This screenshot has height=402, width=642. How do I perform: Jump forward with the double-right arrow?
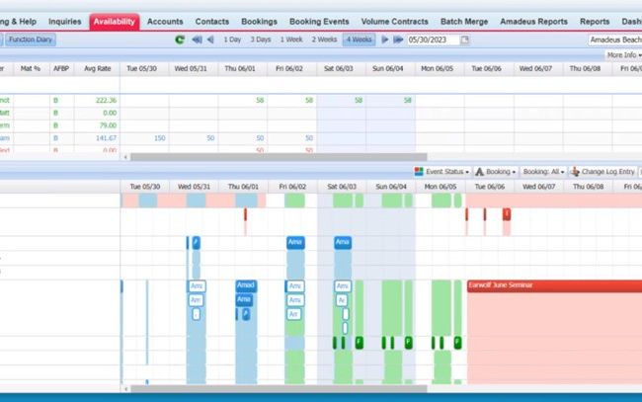[x=398, y=40]
